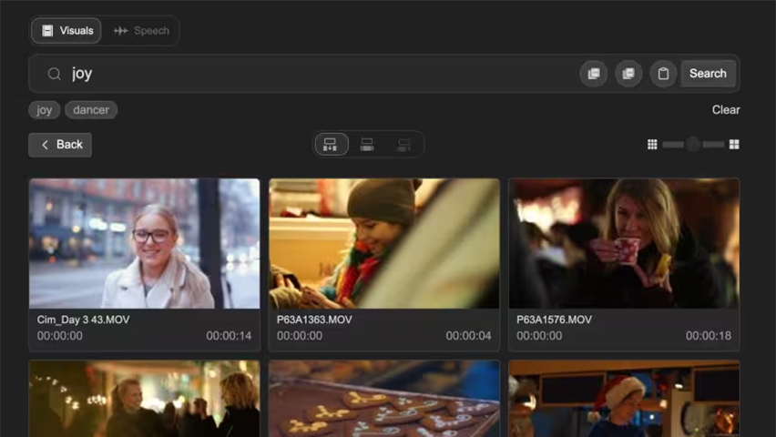Select the first view mode toggle

[331, 145]
